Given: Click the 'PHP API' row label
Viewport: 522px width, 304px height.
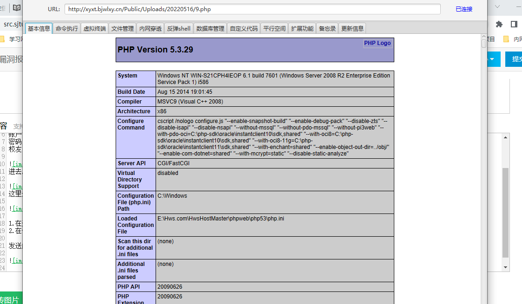Looking at the screenshot, I should point(129,287).
